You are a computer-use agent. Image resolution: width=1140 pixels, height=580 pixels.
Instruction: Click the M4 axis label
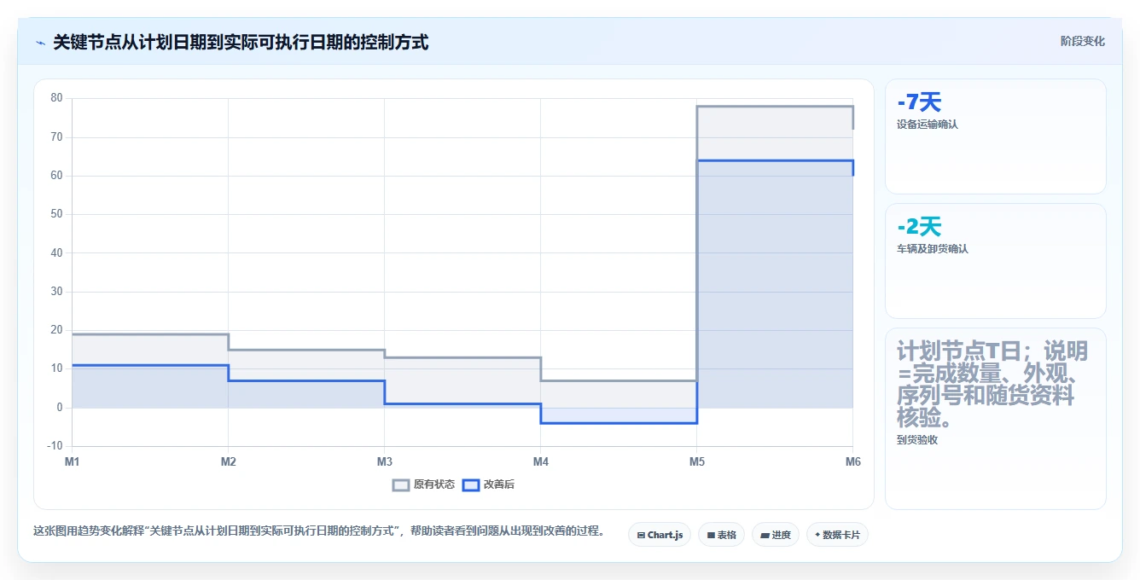click(540, 461)
